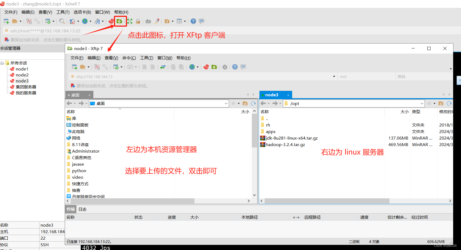Viewport: 461px width, 250px height.
Task: Open remote favorites star dropdown arrow
Action: [x=435, y=103]
